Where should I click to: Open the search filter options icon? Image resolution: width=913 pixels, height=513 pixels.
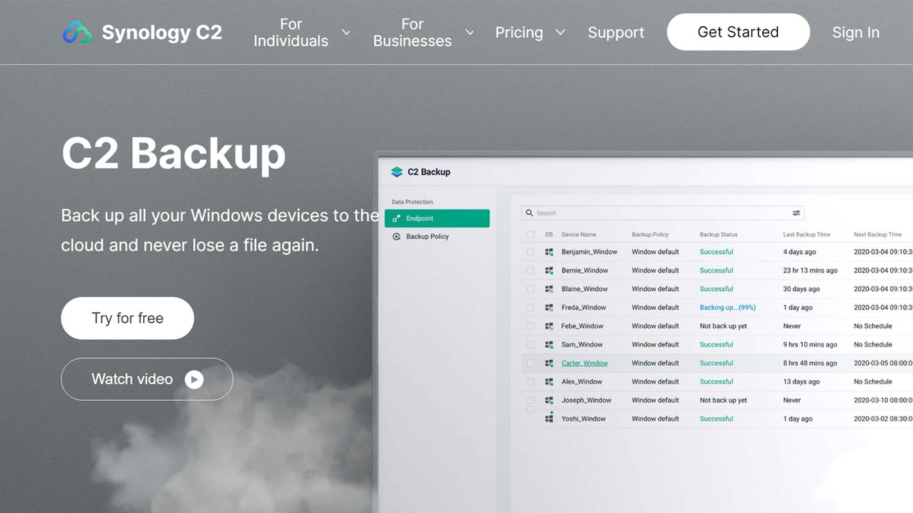tap(796, 213)
